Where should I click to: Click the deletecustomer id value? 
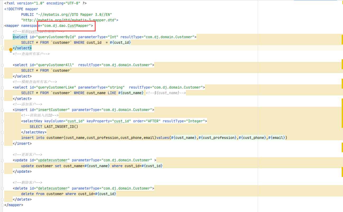point(53,188)
